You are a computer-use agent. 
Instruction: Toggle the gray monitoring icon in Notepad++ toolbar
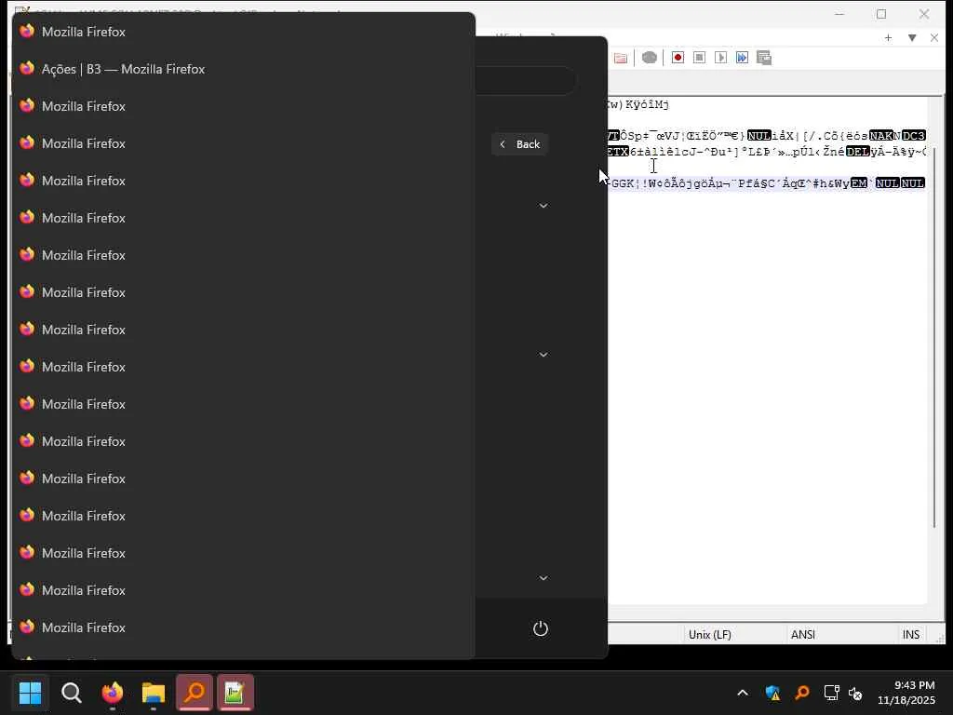coord(649,58)
